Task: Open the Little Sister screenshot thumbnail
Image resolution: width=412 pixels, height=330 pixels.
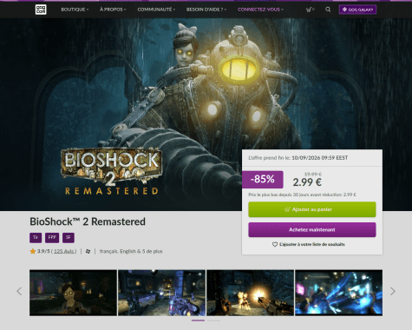Action: click(x=73, y=293)
